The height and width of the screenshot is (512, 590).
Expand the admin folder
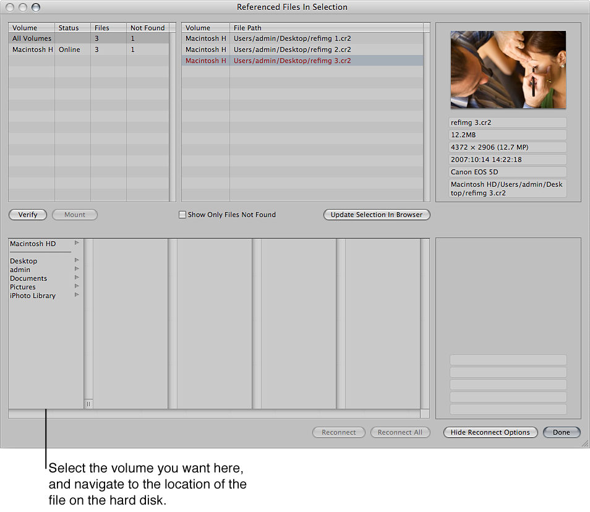coord(77,269)
